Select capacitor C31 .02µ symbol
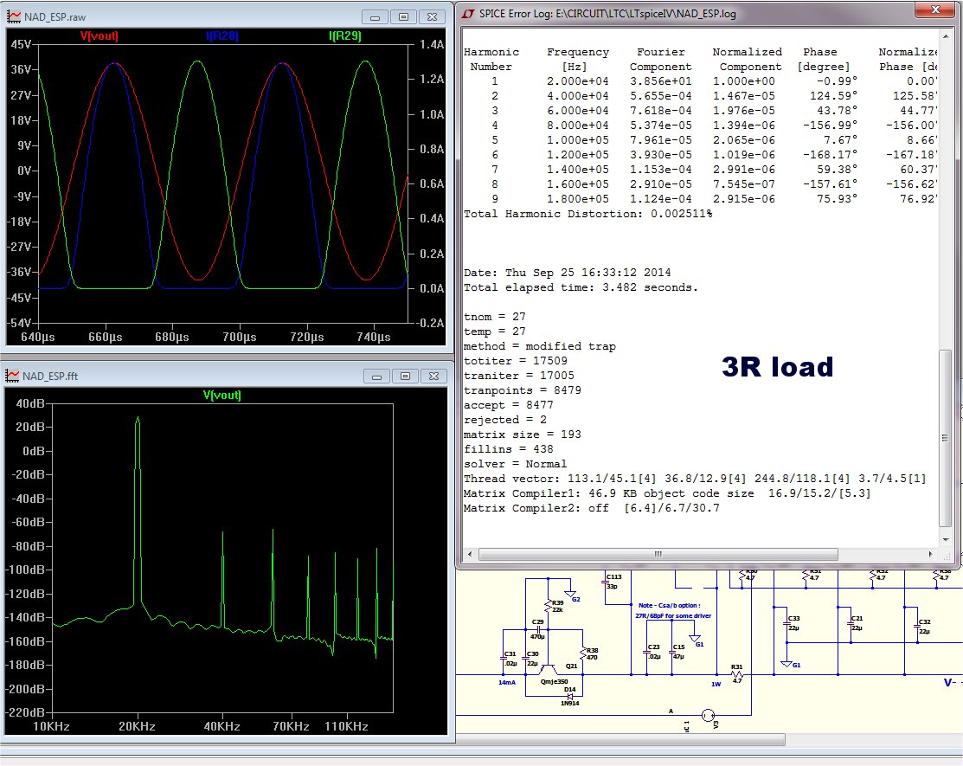The image size is (963, 766). pos(503,659)
